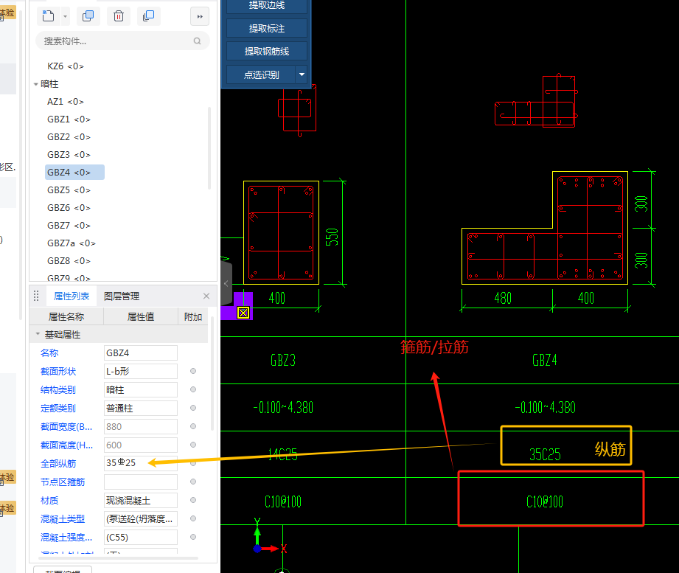Toggle 附加 option for 定额类别

[x=193, y=408]
